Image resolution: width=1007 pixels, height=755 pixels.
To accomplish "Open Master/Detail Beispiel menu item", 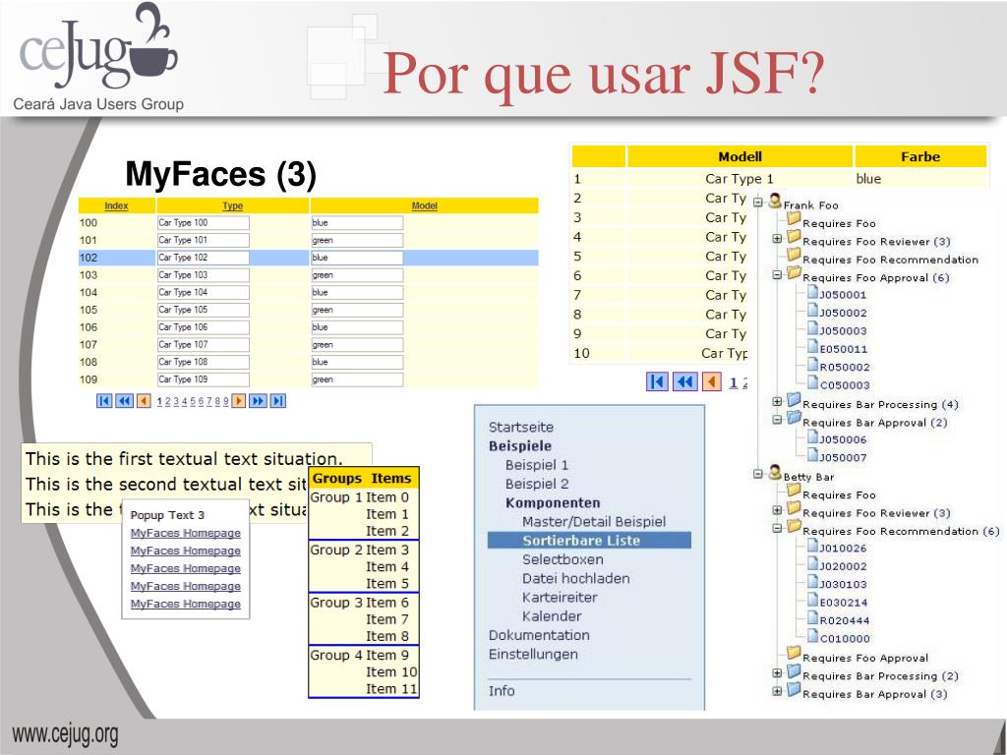I will click(x=594, y=521).
